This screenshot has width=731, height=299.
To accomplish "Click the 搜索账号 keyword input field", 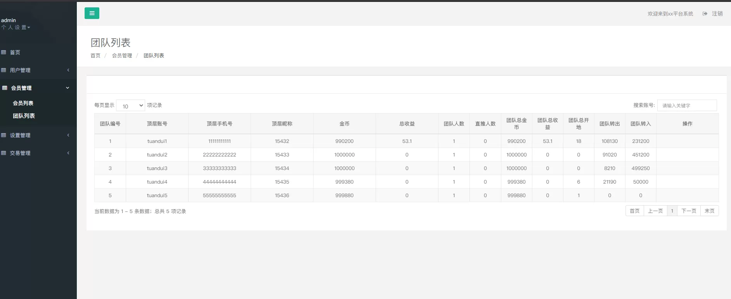I will pyautogui.click(x=687, y=105).
